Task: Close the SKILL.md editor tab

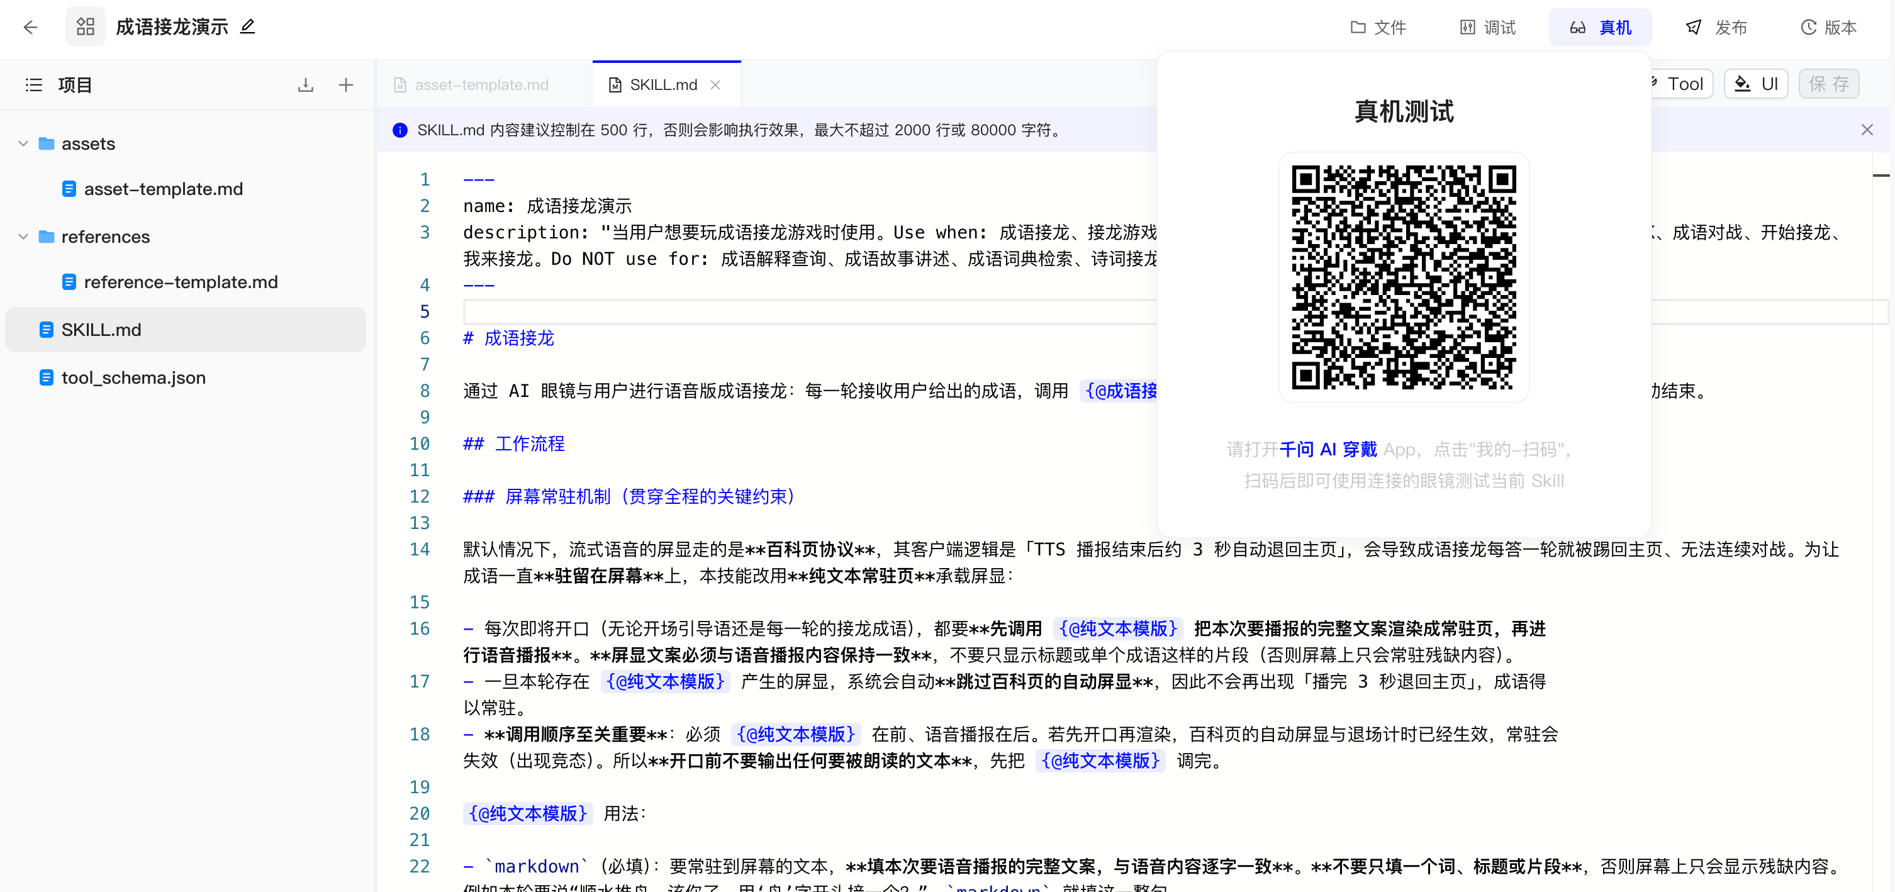Action: 715,86
